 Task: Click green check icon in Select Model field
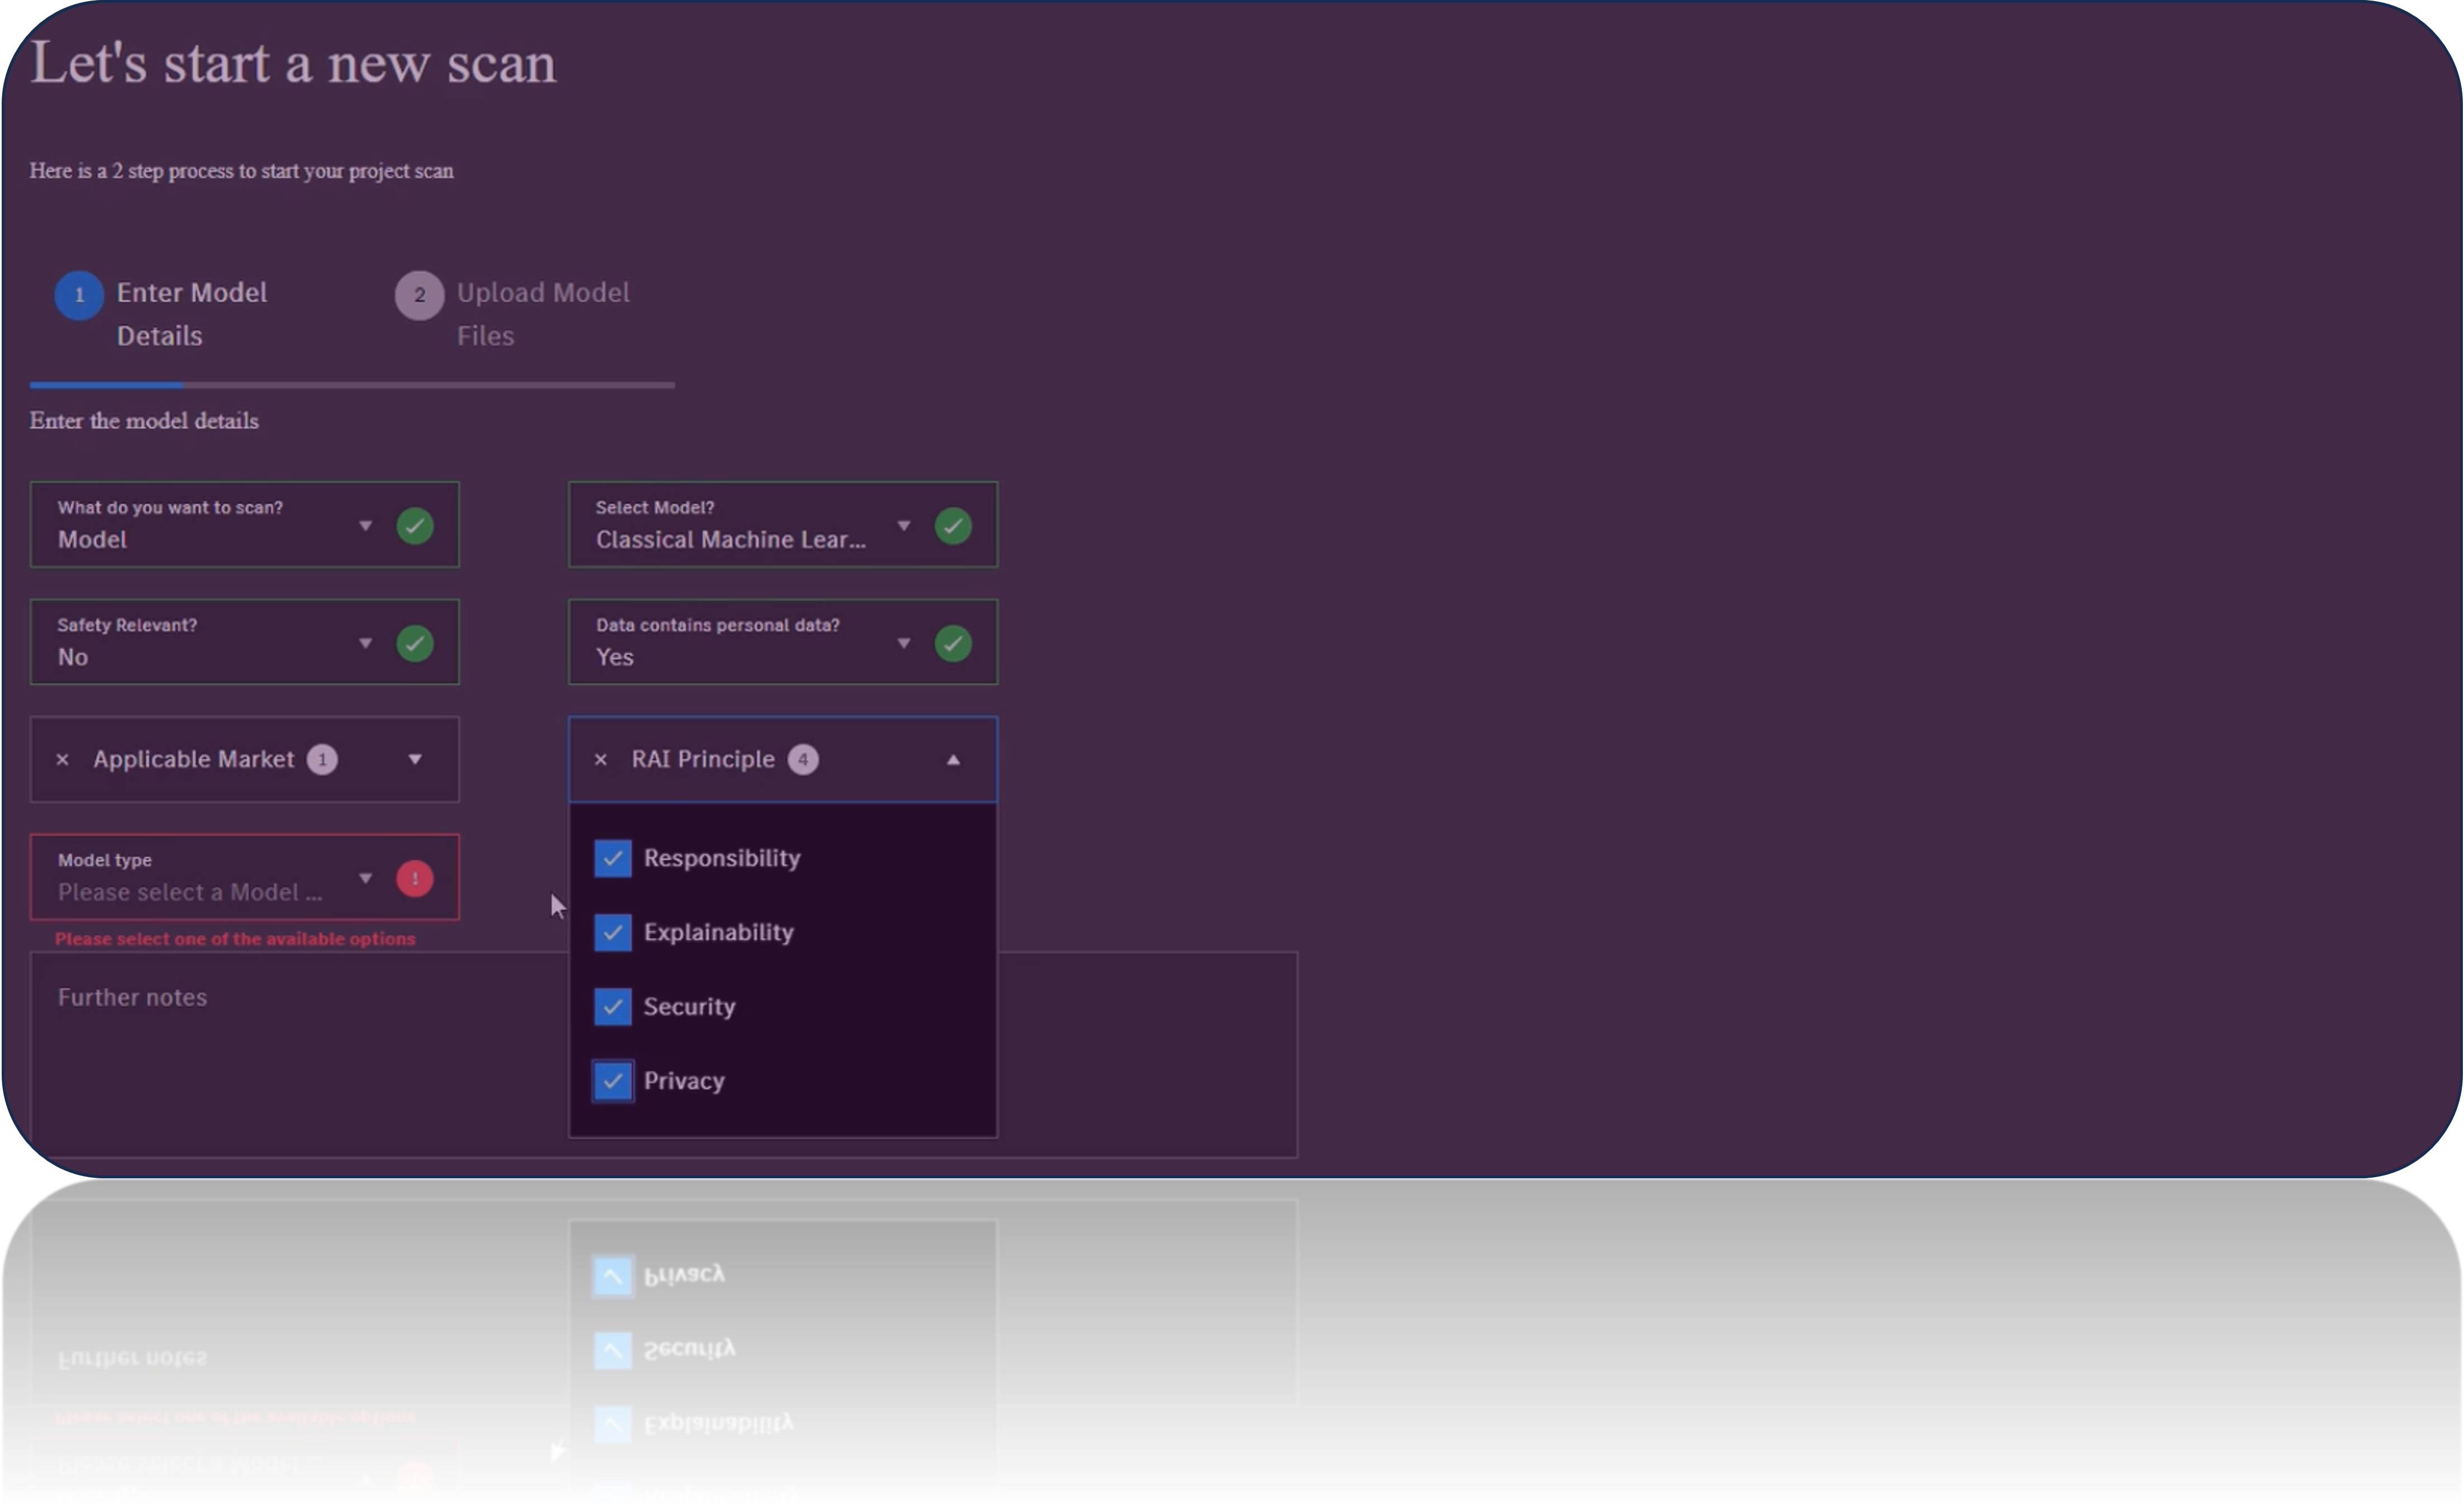pyautogui.click(x=953, y=525)
